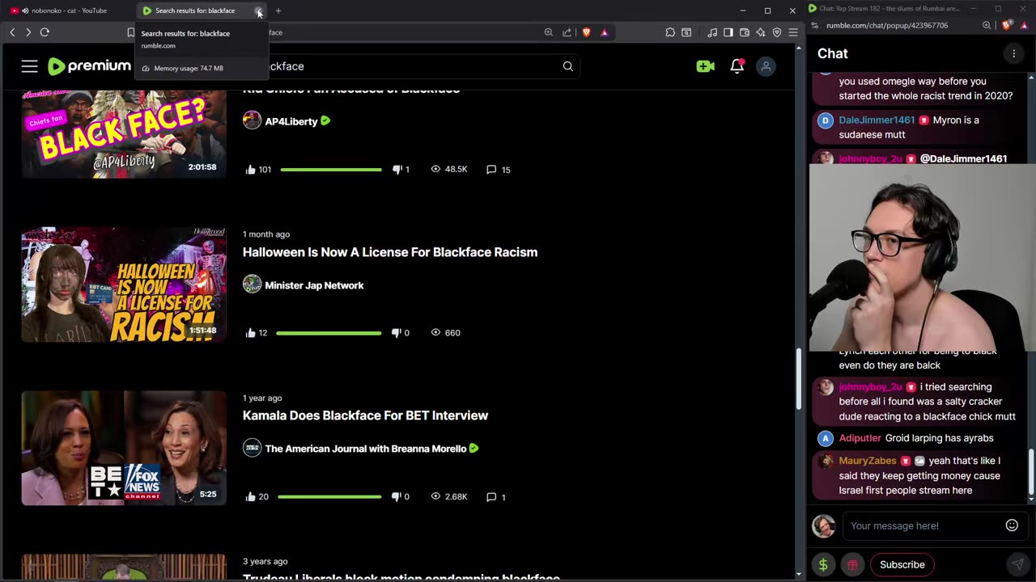Open the 15 comments on the AP4Liberty video
Screen dimensions: 1036x582
498,170
